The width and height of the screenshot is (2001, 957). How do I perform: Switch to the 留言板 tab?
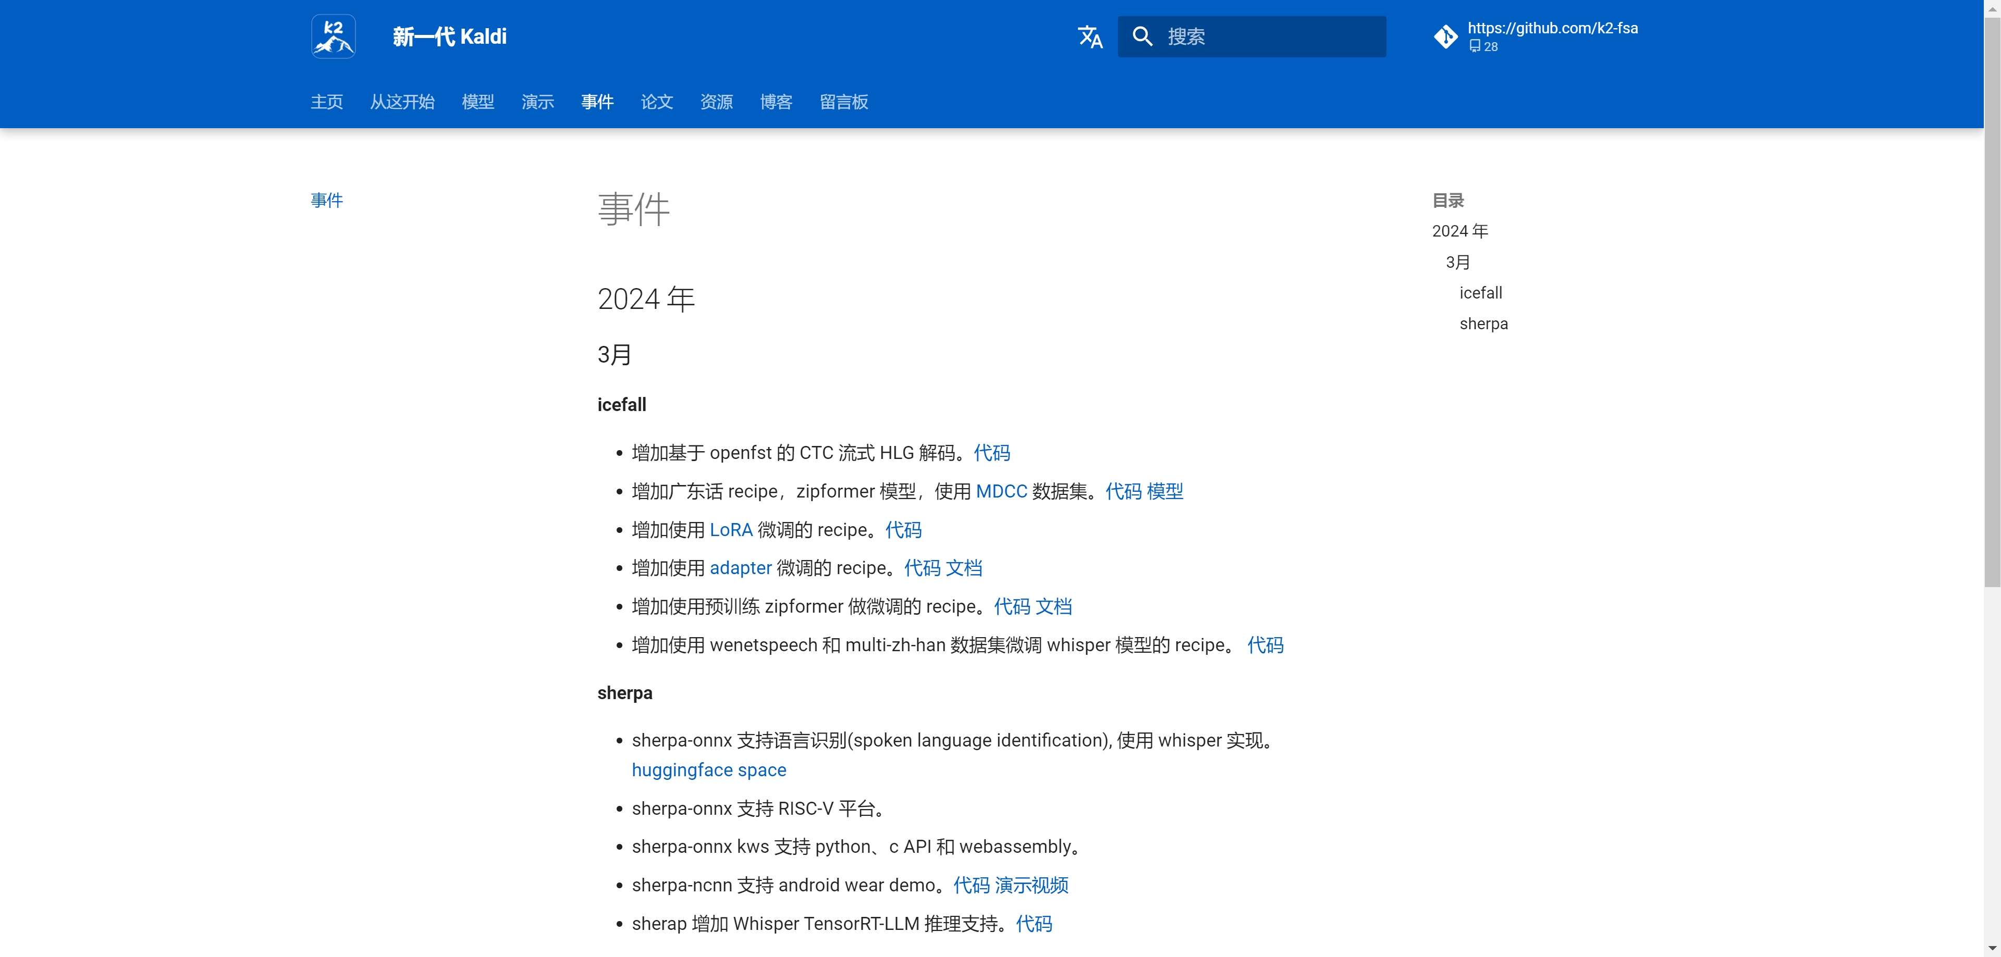pyautogui.click(x=843, y=102)
